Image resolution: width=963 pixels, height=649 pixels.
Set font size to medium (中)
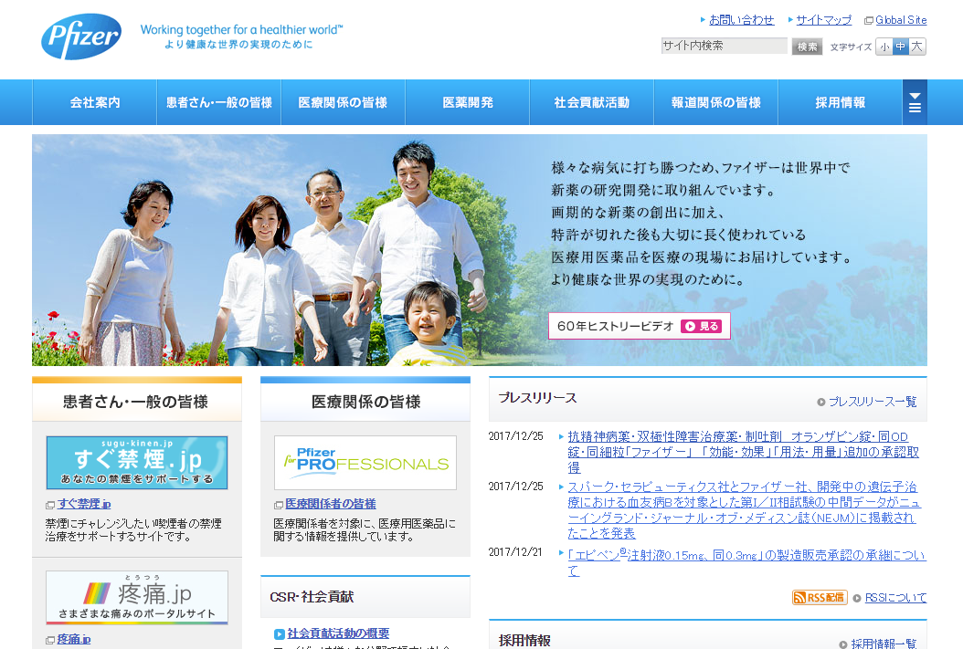(900, 47)
